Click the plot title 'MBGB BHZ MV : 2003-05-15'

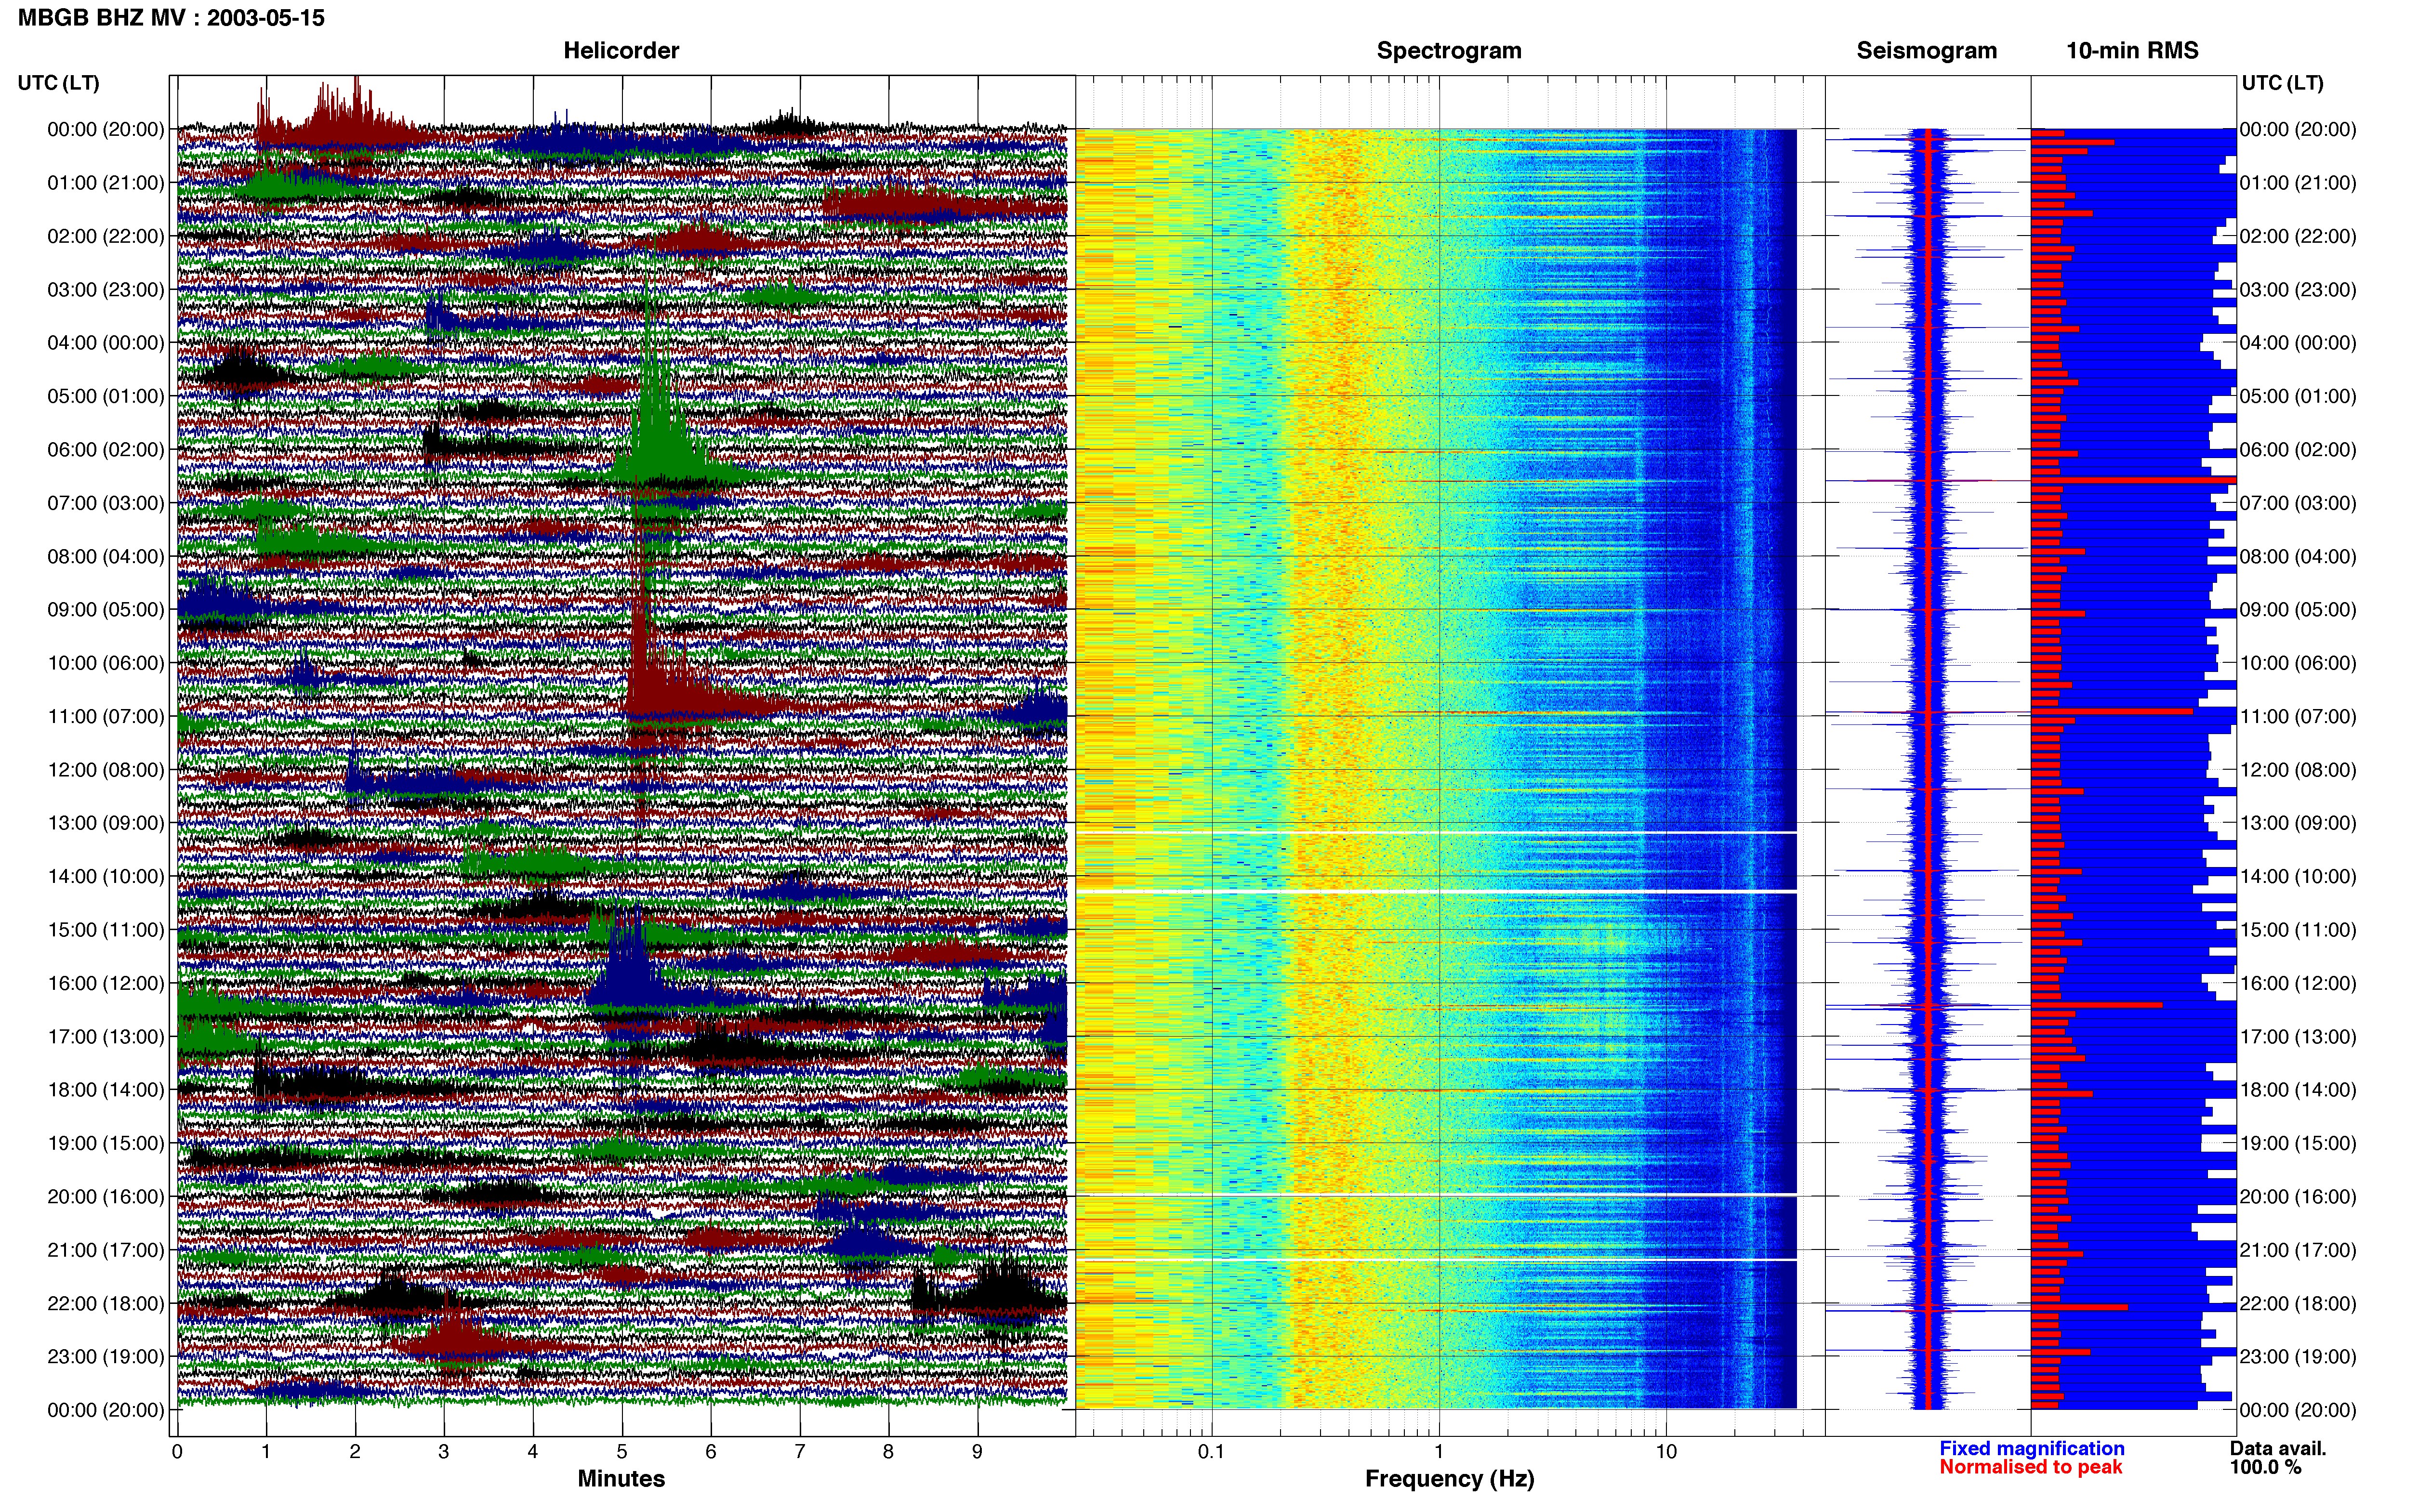(171, 18)
